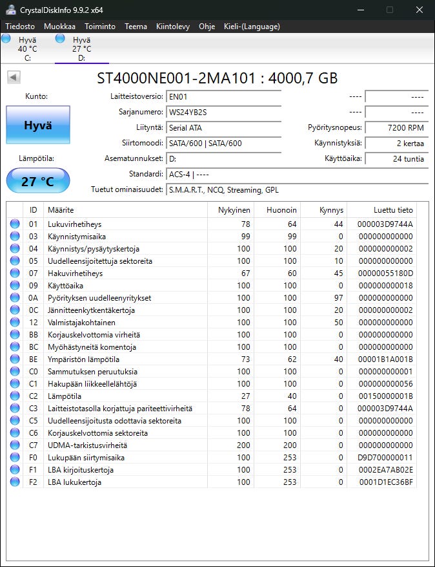Click status orb for ID 09 Käyttöaika row

[15, 285]
